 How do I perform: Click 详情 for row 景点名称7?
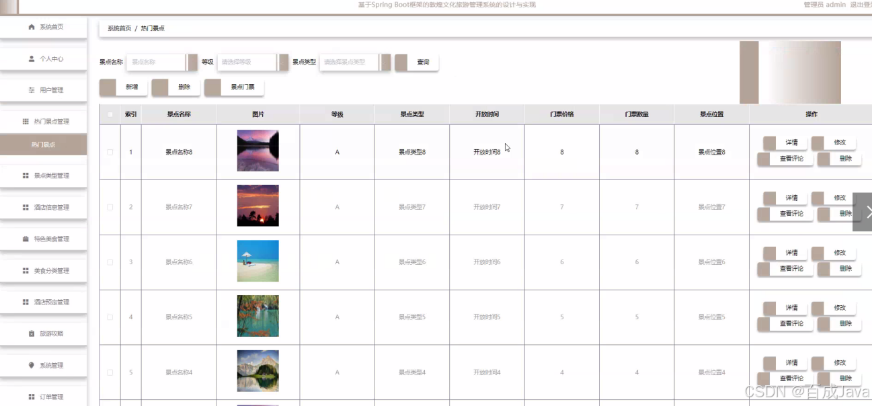[x=784, y=198]
